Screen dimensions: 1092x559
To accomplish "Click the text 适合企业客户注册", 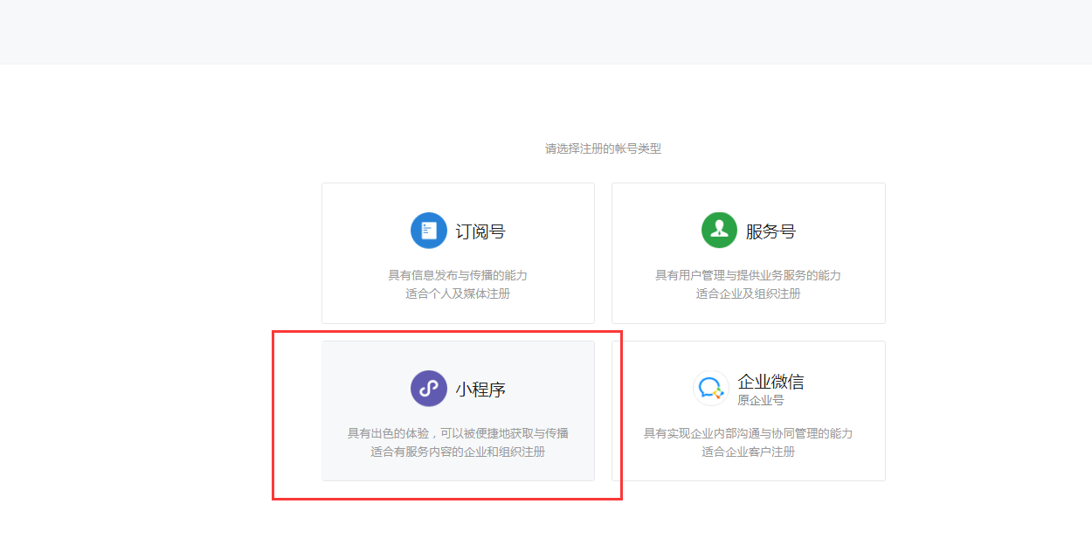I will pyautogui.click(x=748, y=452).
